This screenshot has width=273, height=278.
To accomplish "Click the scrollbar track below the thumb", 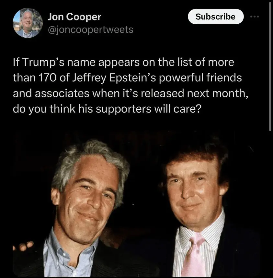I will tap(270, 204).
